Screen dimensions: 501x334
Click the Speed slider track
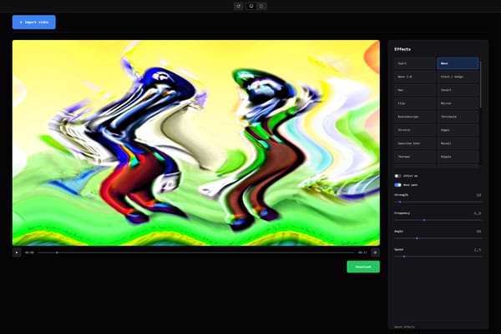pos(438,257)
